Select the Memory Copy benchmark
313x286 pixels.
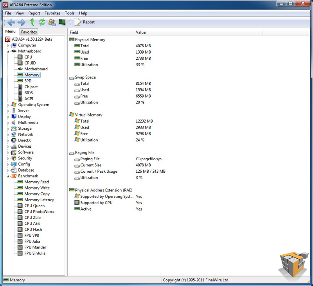[34, 194]
